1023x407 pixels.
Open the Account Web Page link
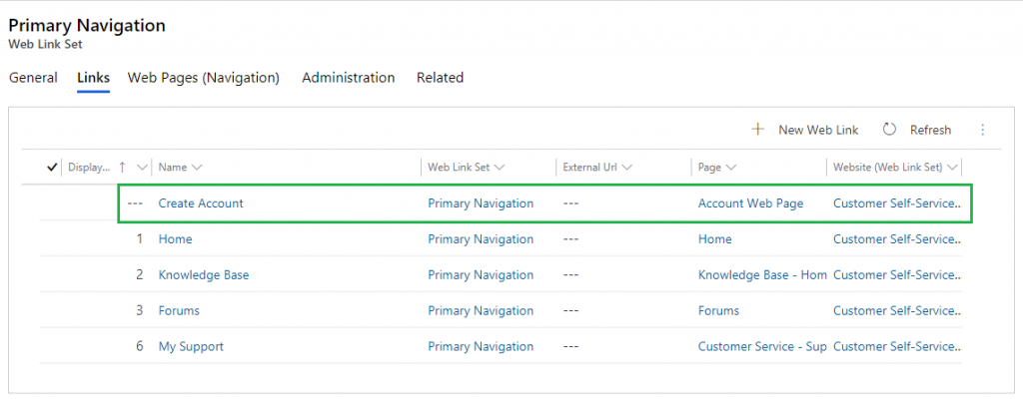(751, 203)
